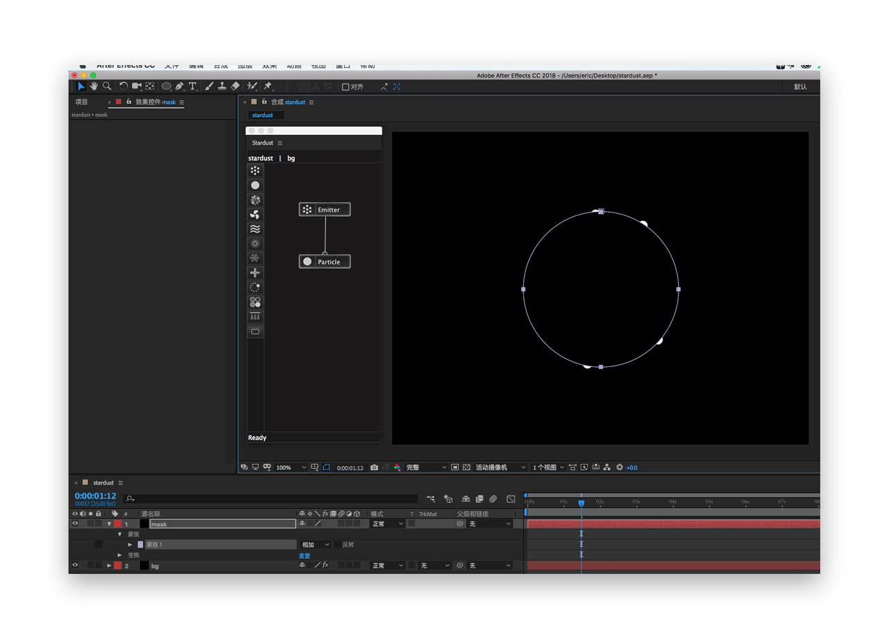This screenshot has width=886, height=639.
Task: Expand the 变换 transform group
Action: tap(120, 555)
